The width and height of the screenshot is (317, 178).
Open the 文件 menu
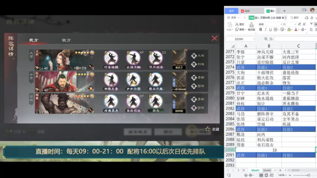tap(233, 18)
